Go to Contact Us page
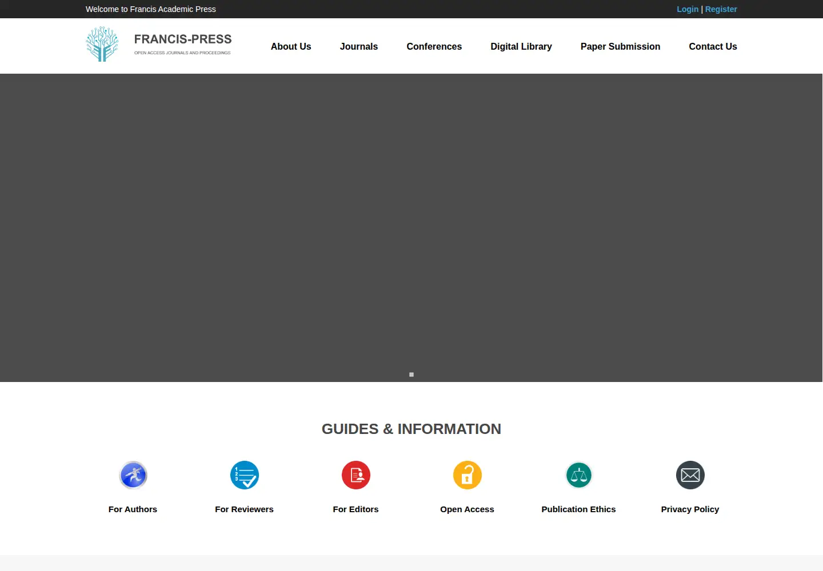This screenshot has height=571, width=823. [x=713, y=46]
